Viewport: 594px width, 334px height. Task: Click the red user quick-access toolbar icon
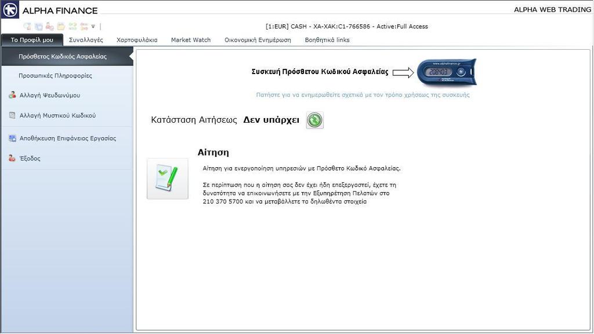coord(50,27)
